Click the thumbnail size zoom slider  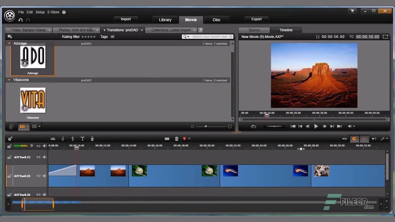[x=206, y=126]
